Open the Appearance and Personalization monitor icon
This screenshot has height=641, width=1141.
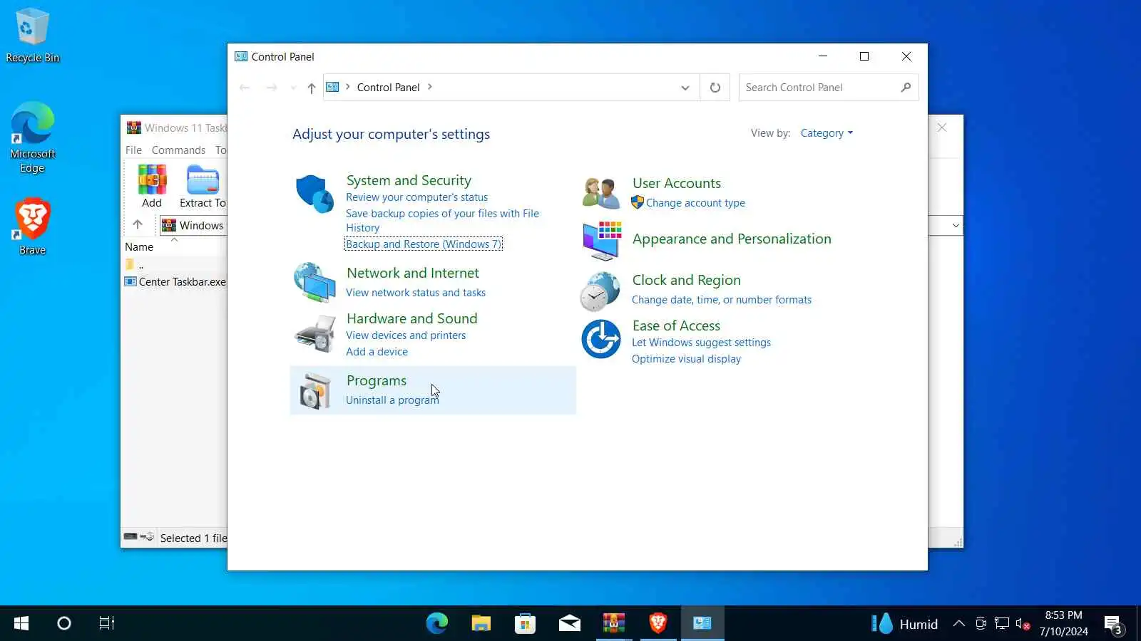click(x=602, y=241)
